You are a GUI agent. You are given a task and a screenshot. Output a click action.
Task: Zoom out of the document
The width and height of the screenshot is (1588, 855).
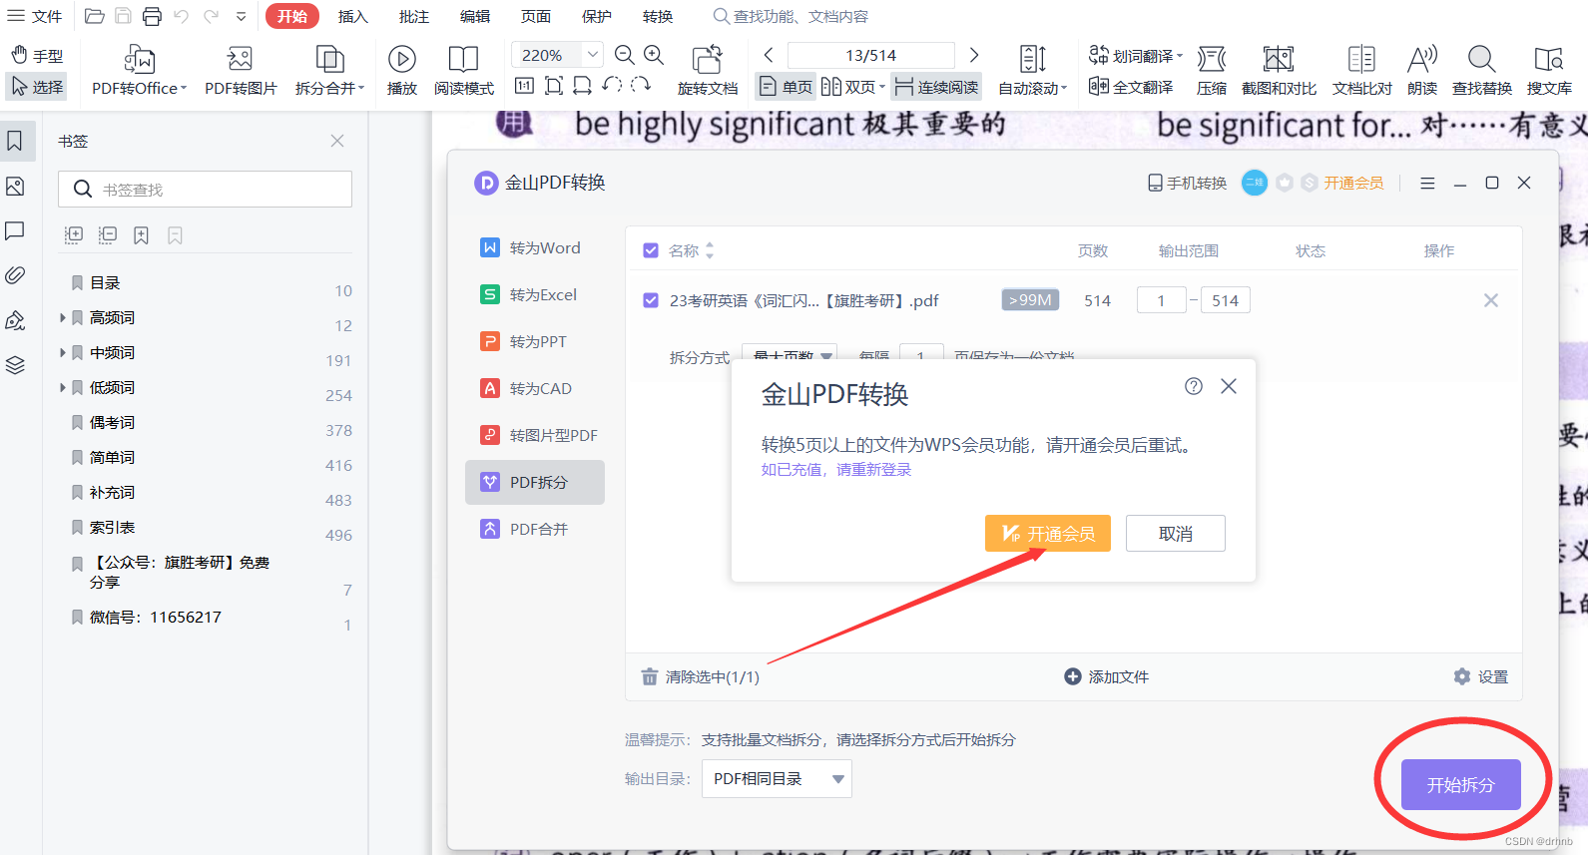coord(625,55)
